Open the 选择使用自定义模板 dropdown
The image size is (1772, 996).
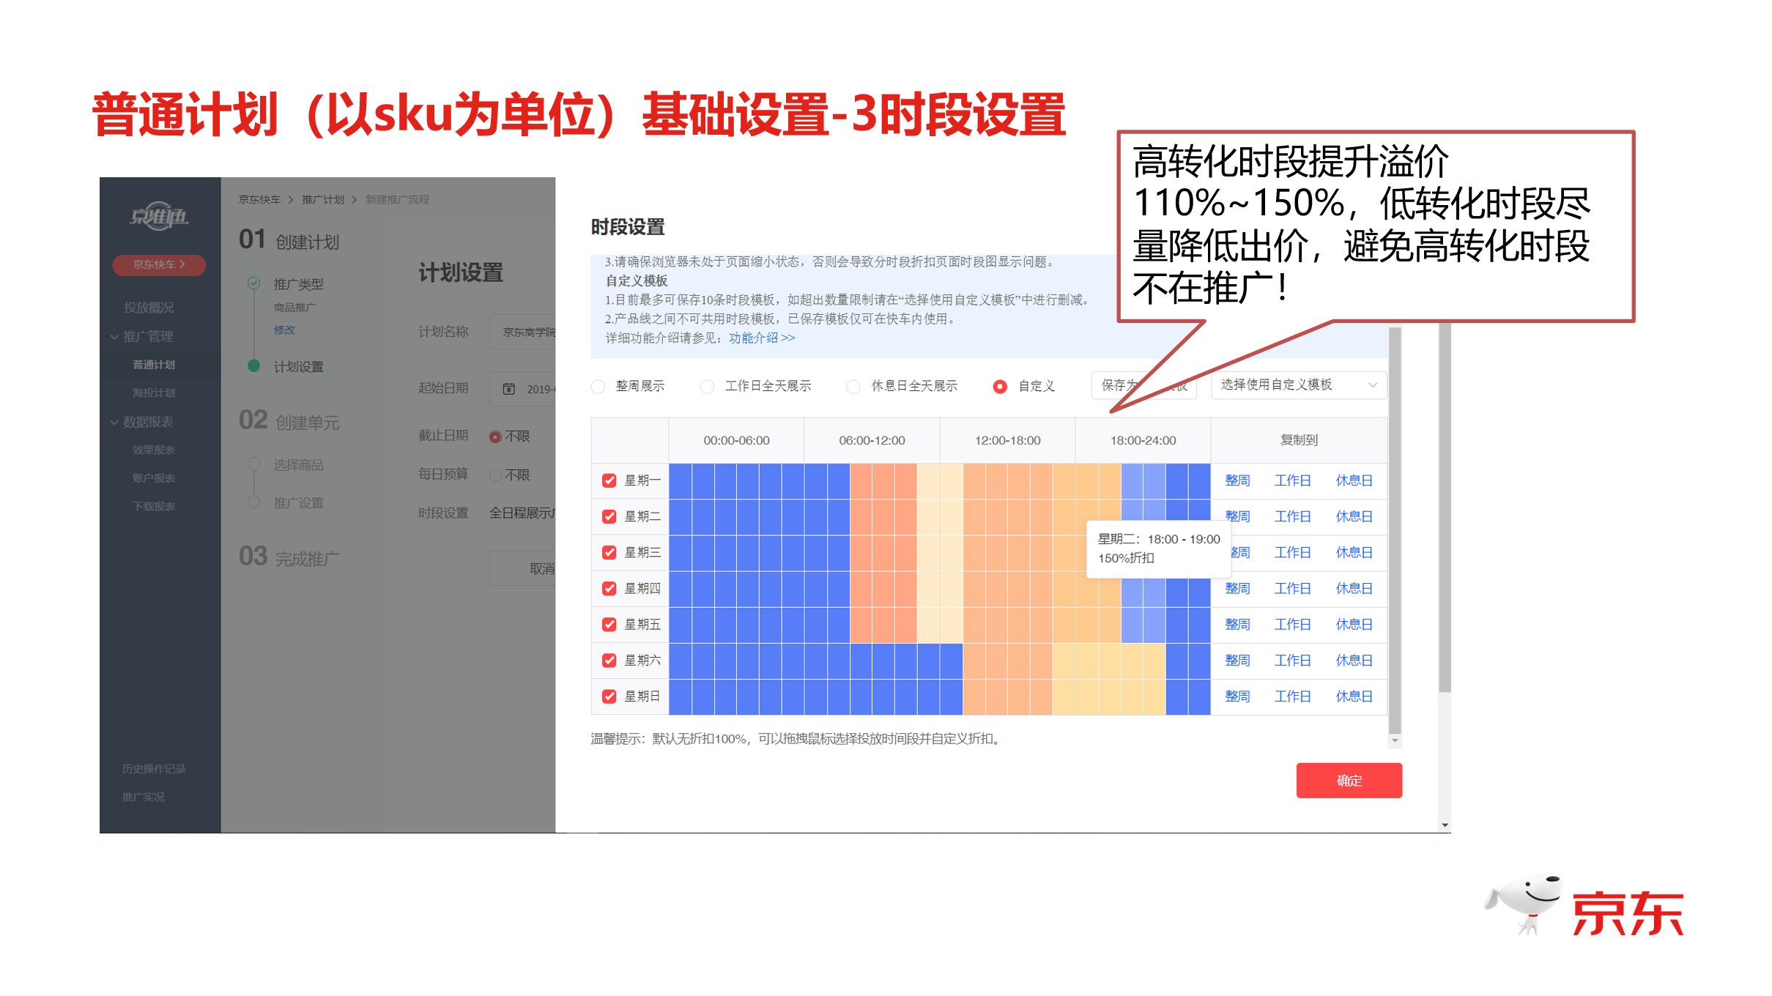tap(1298, 385)
